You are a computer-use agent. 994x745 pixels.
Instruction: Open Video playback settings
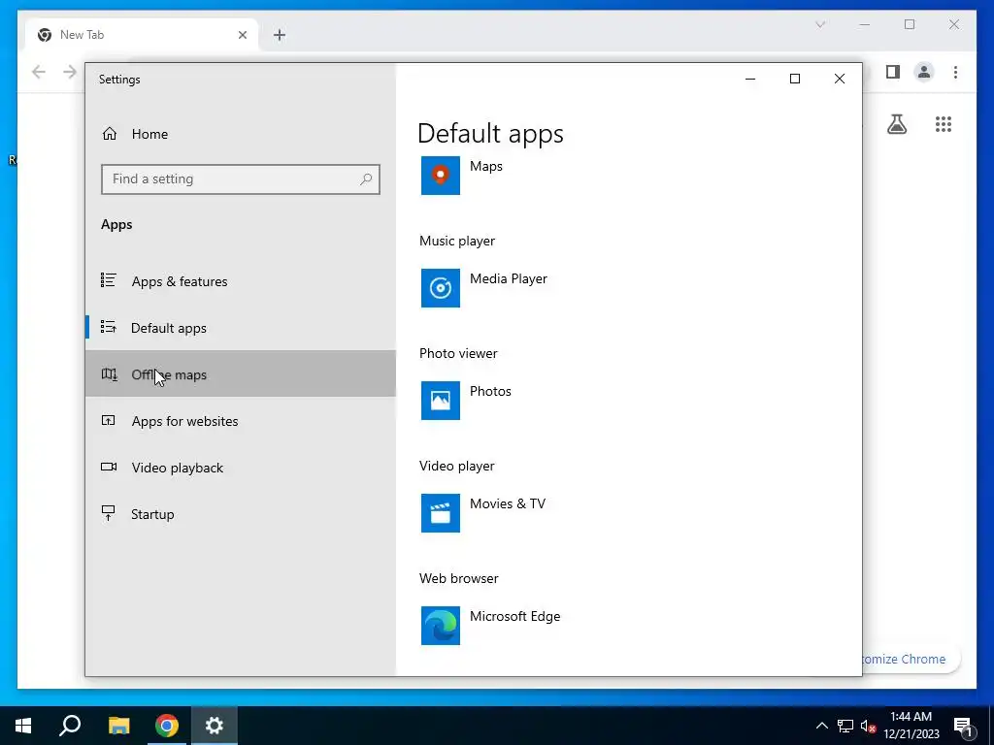(x=241, y=468)
